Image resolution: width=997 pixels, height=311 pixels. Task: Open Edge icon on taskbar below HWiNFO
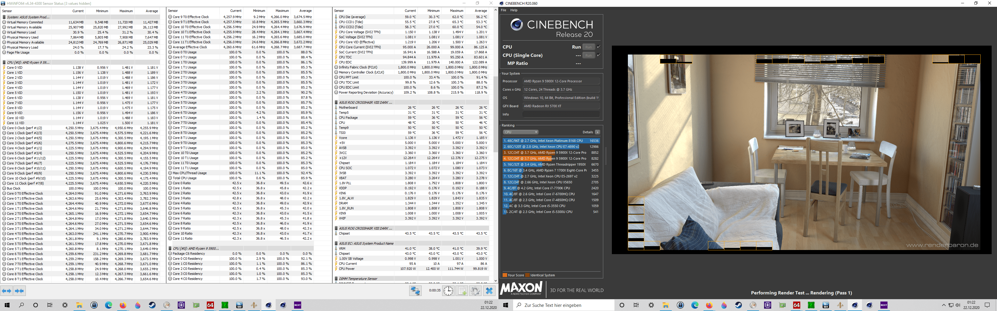pos(108,305)
